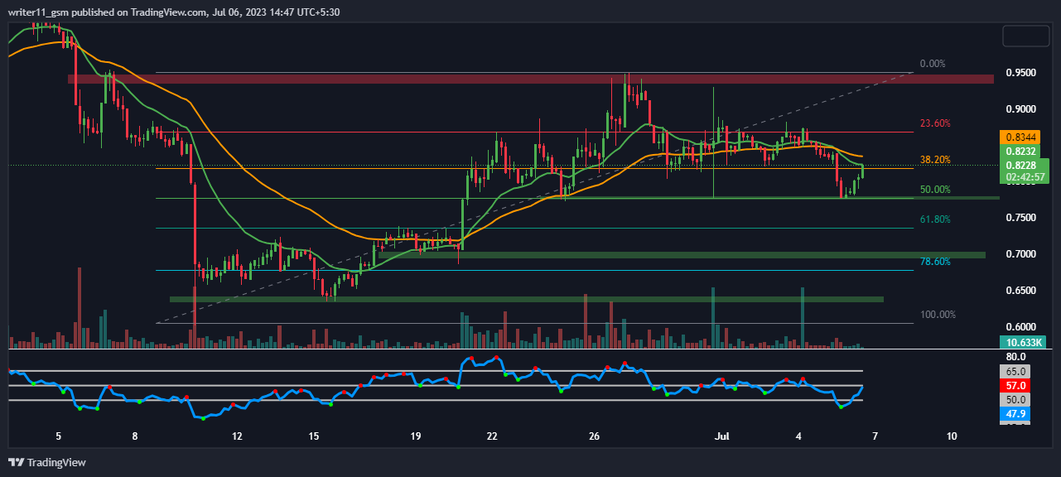
Task: Click the 22 date label on time axis
Action: click(x=492, y=436)
